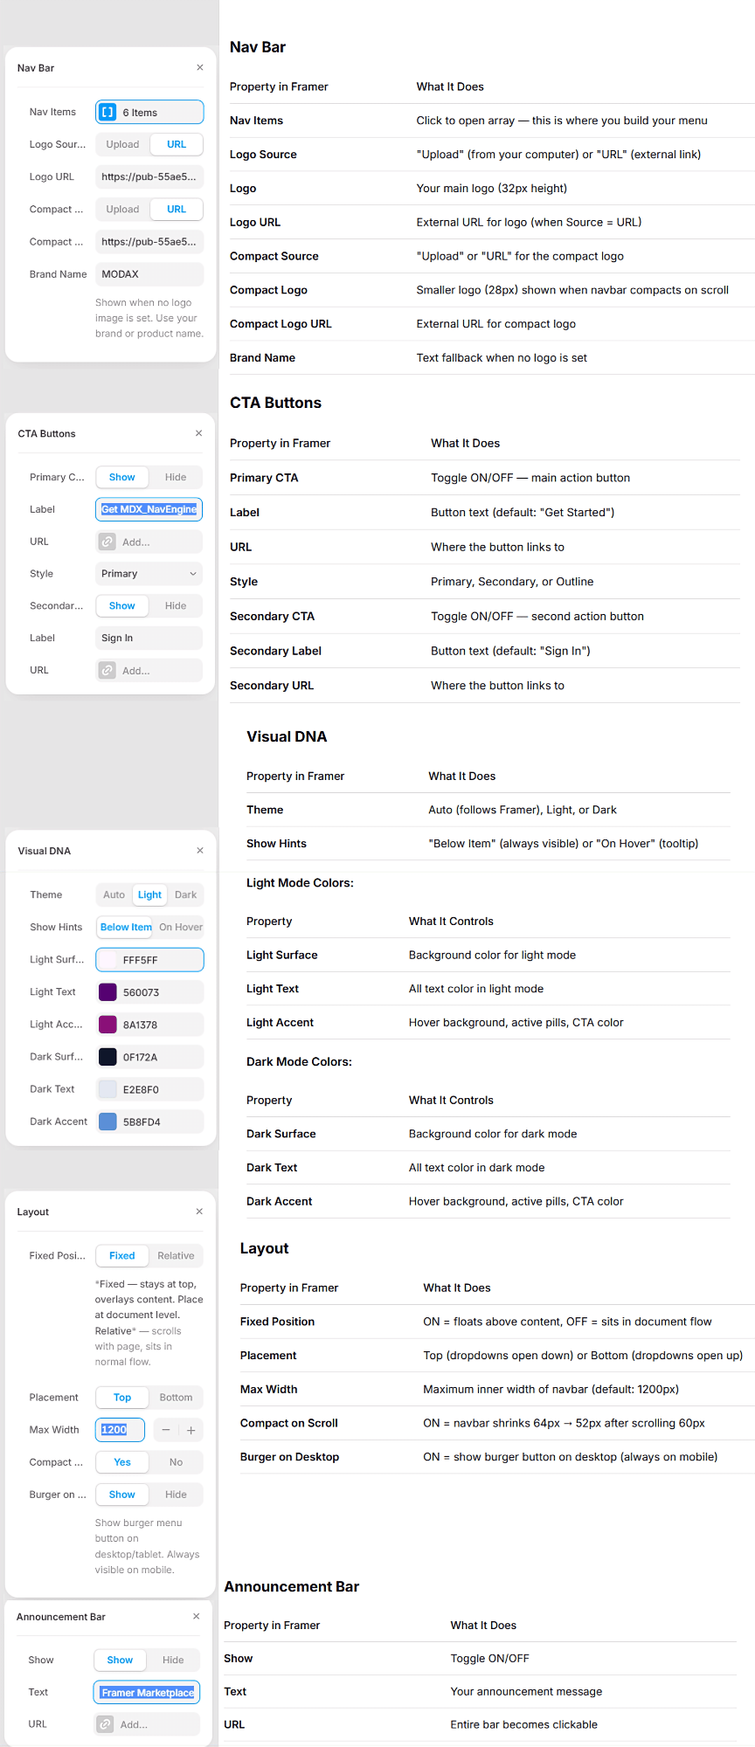Image resolution: width=755 pixels, height=1747 pixels.
Task: Set Fixed Position to Relative
Action: click(176, 1255)
